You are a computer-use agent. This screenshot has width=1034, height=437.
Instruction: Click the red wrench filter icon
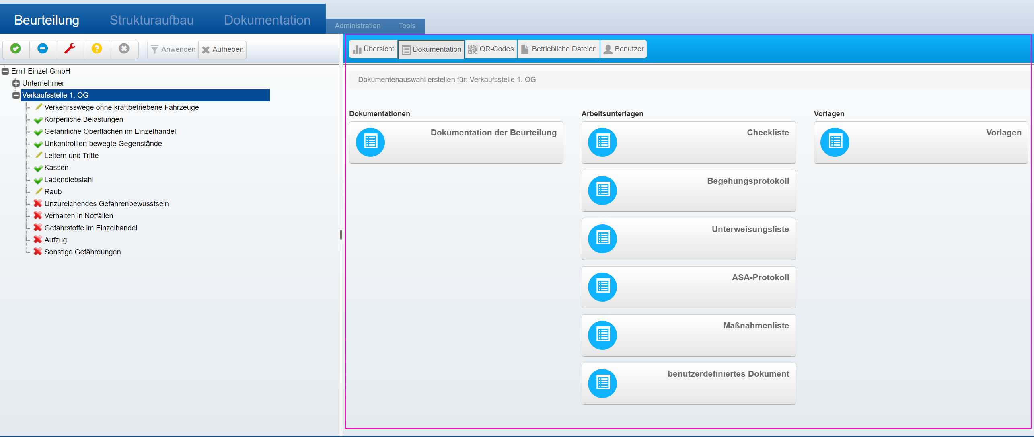(70, 49)
